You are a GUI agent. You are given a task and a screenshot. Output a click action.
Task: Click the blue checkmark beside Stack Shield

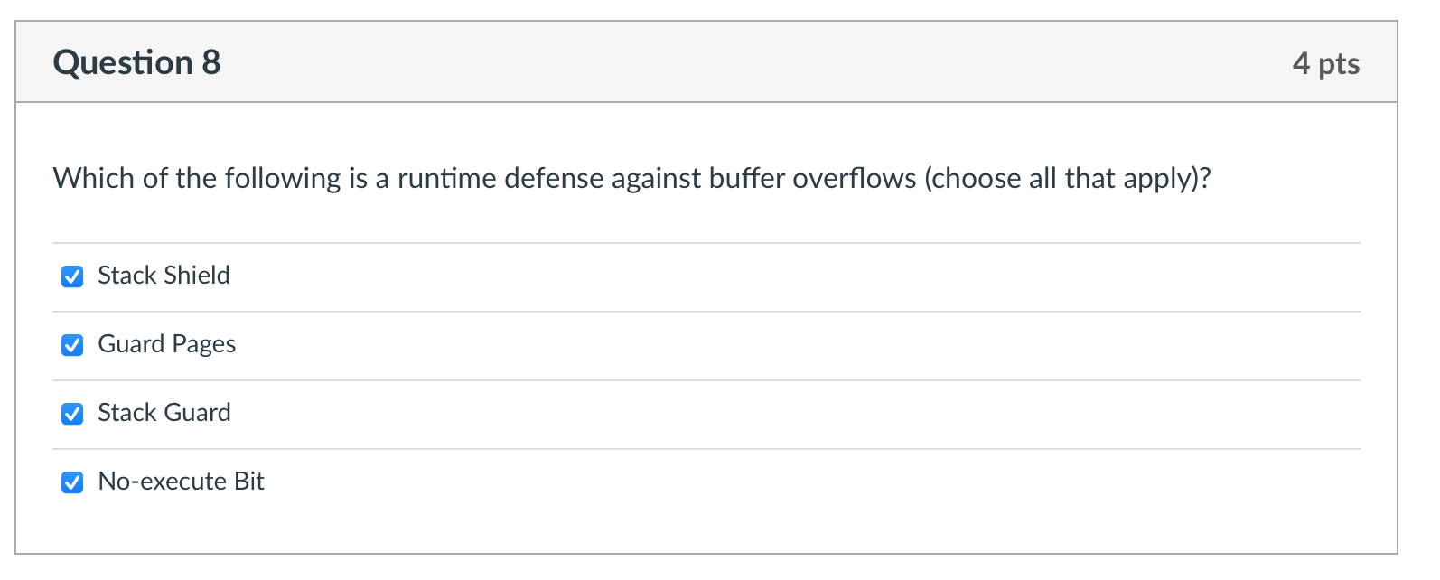coord(72,276)
